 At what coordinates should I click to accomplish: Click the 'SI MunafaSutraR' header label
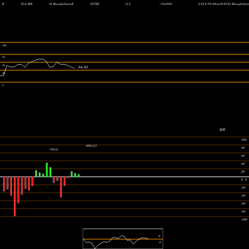(61, 4)
